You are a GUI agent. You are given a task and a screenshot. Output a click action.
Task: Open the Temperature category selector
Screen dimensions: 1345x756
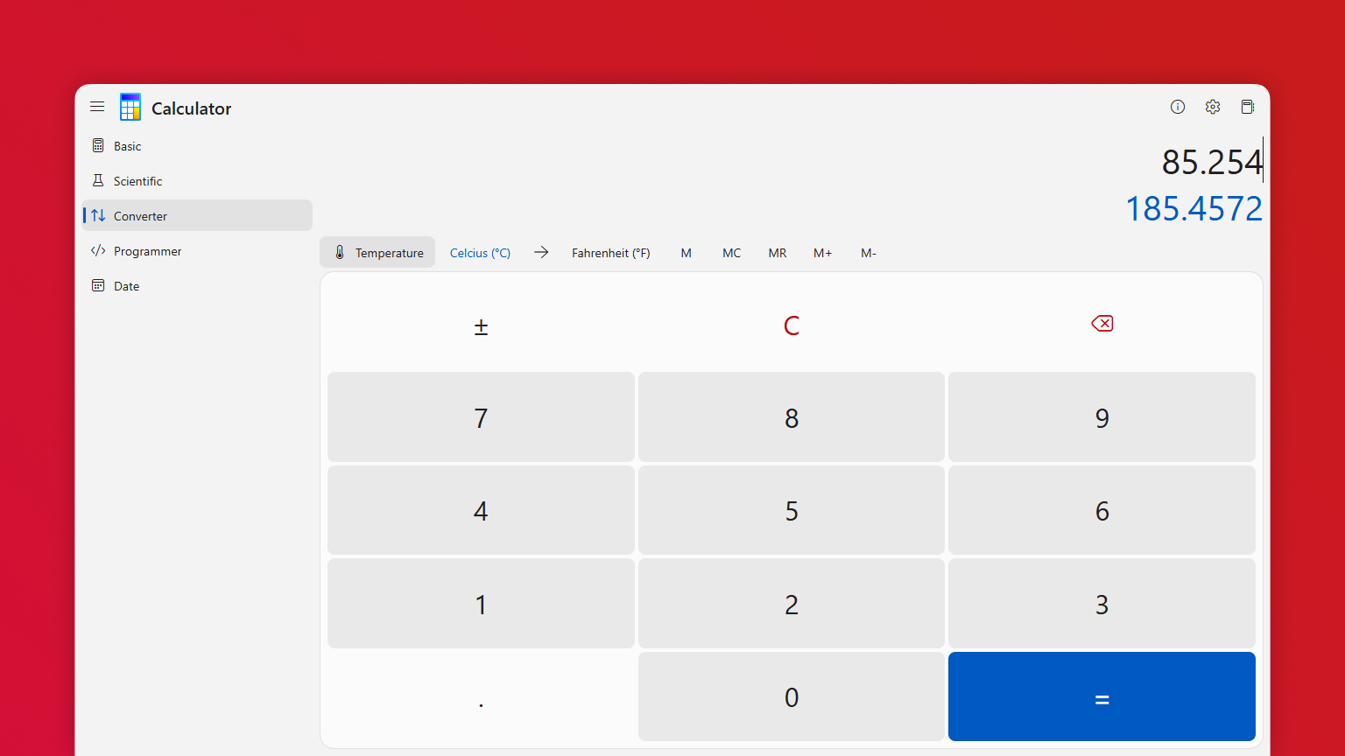tap(377, 252)
